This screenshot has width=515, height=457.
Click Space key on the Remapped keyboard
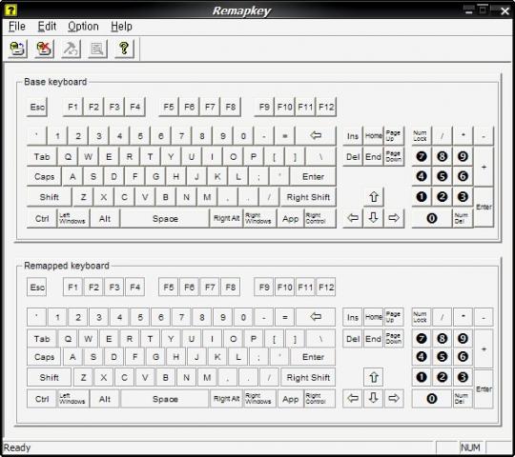pyautogui.click(x=165, y=399)
